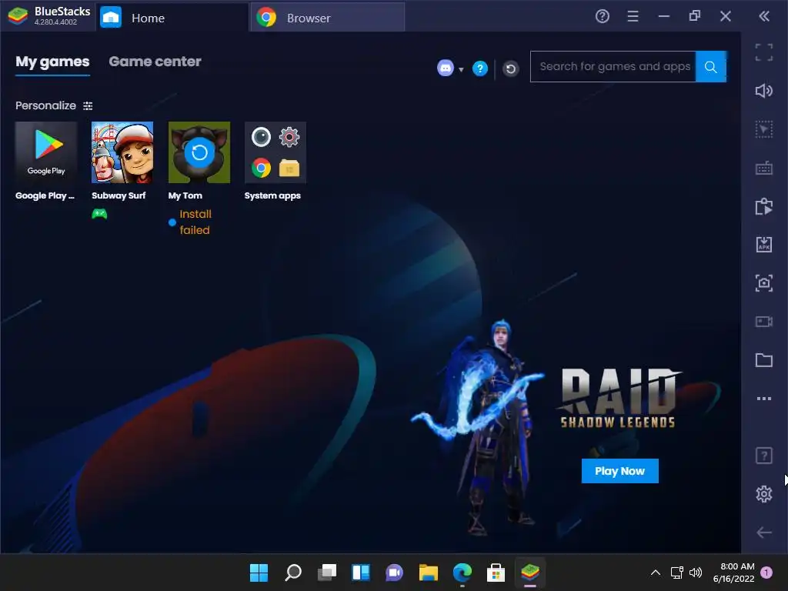Toggle fullscreen mode in sidebar

[764, 52]
